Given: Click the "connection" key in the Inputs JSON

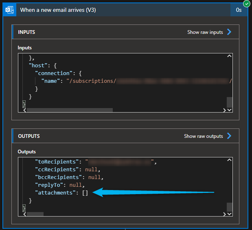Looking at the screenshot, I should pyautogui.click(x=54, y=73).
